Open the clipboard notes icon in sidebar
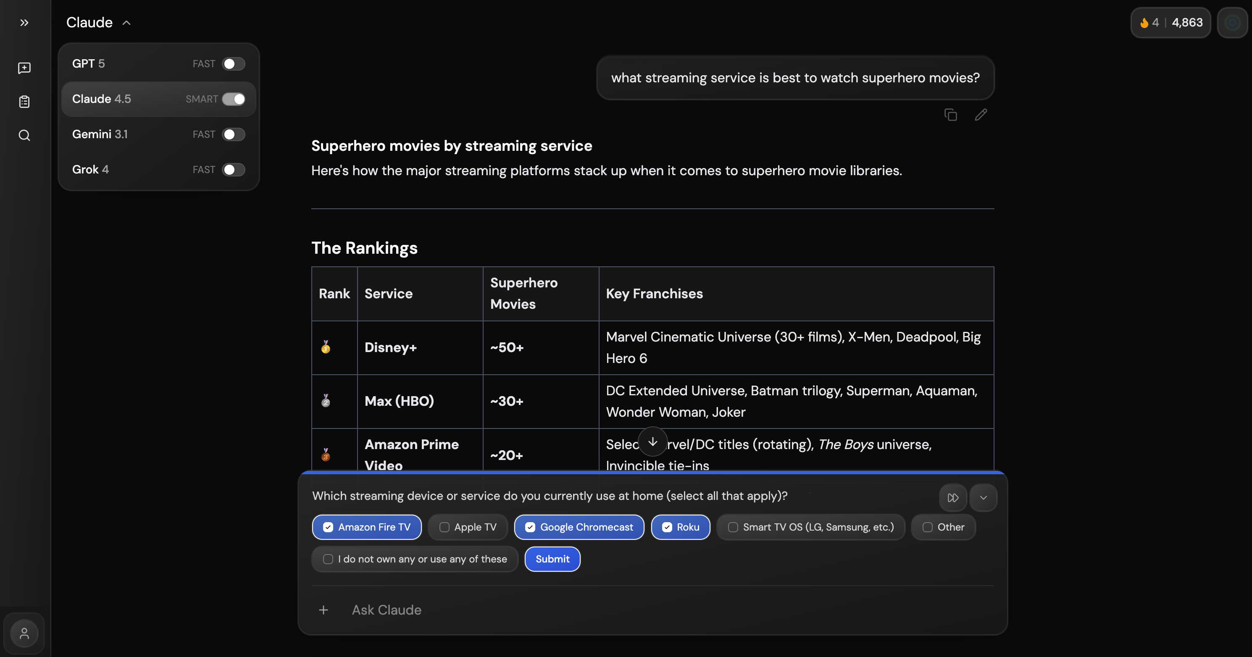 click(x=24, y=102)
